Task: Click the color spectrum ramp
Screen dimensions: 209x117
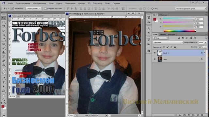Action: pyautogui.click(x=180, y=31)
